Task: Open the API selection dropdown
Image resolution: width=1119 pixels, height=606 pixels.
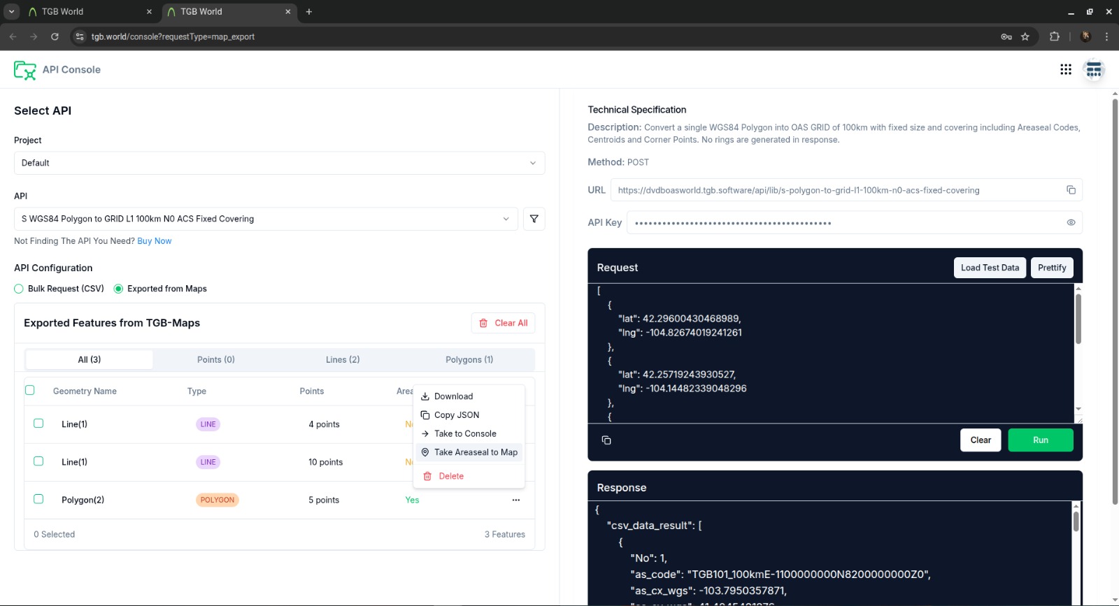Action: point(266,219)
